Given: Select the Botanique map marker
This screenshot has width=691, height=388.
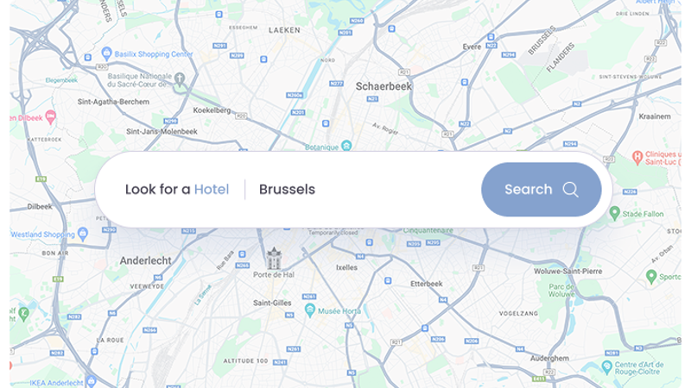Looking at the screenshot, I should click(347, 146).
